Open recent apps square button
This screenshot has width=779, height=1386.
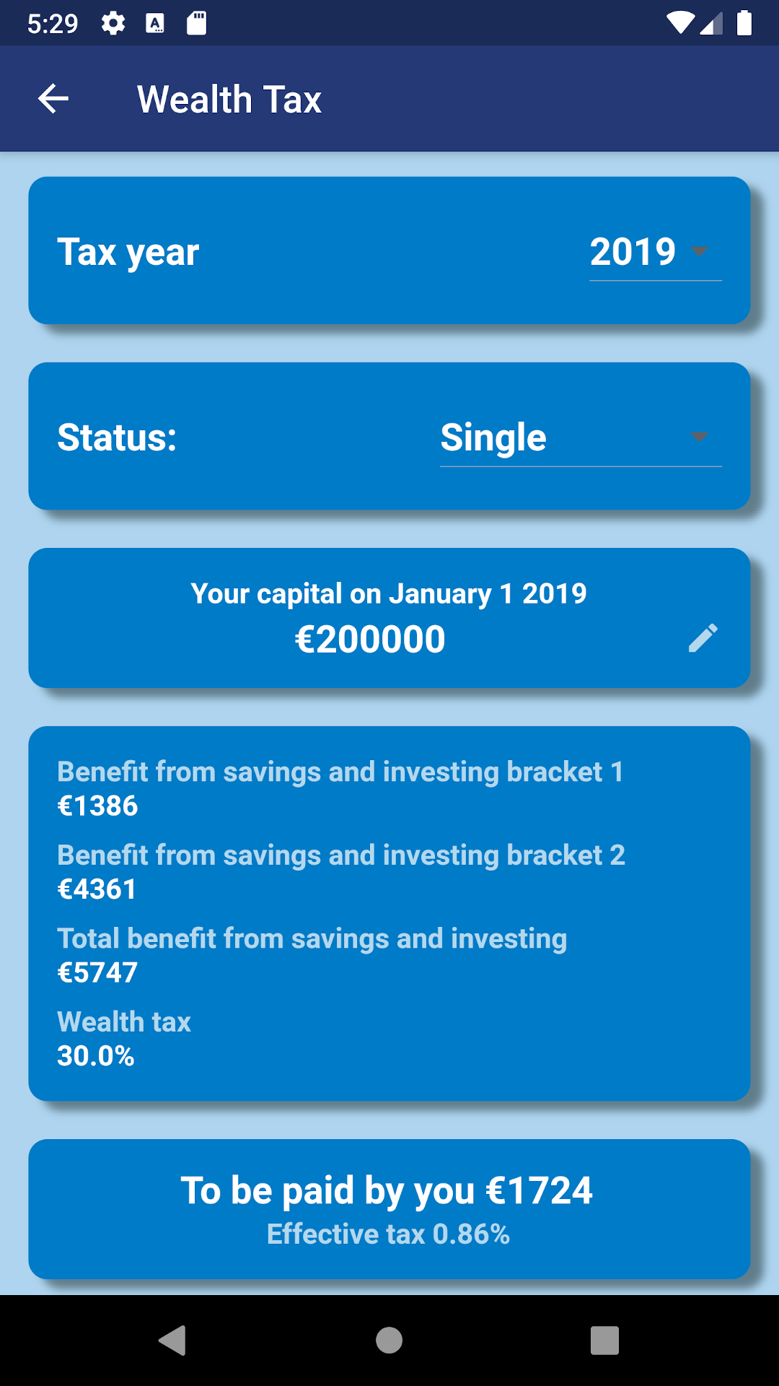click(x=604, y=1341)
